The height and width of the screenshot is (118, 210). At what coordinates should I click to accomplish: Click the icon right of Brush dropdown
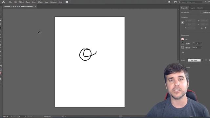206,60
